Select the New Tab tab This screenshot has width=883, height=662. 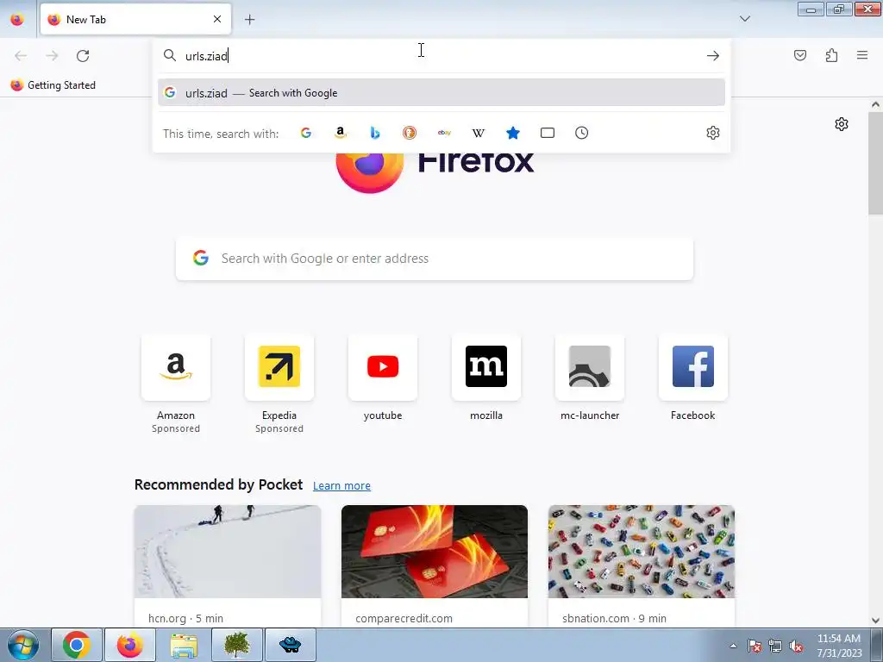(135, 19)
